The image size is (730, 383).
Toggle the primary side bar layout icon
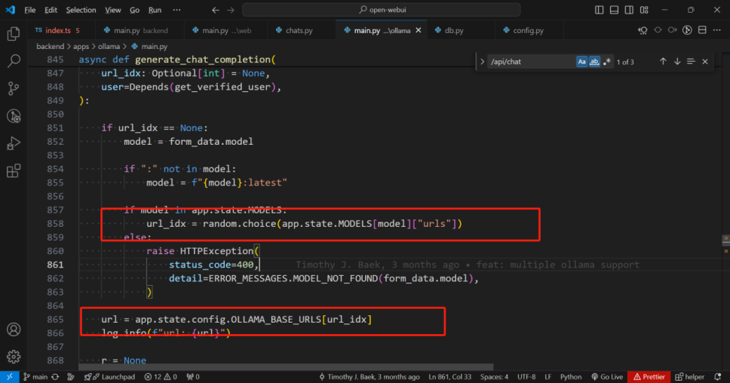point(600,10)
